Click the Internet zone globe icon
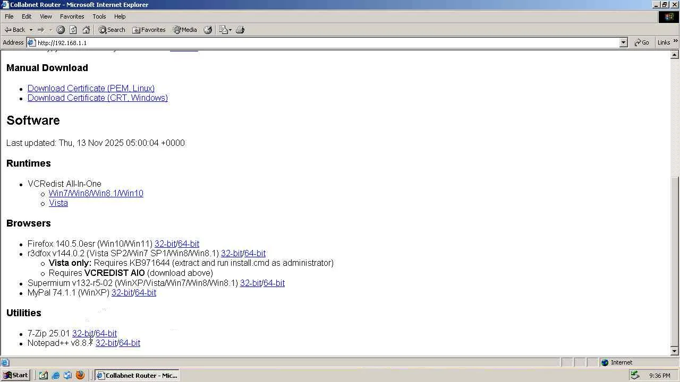Image resolution: width=680 pixels, height=382 pixels. (605, 362)
